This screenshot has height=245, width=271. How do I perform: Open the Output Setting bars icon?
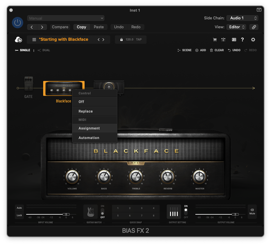(174, 212)
